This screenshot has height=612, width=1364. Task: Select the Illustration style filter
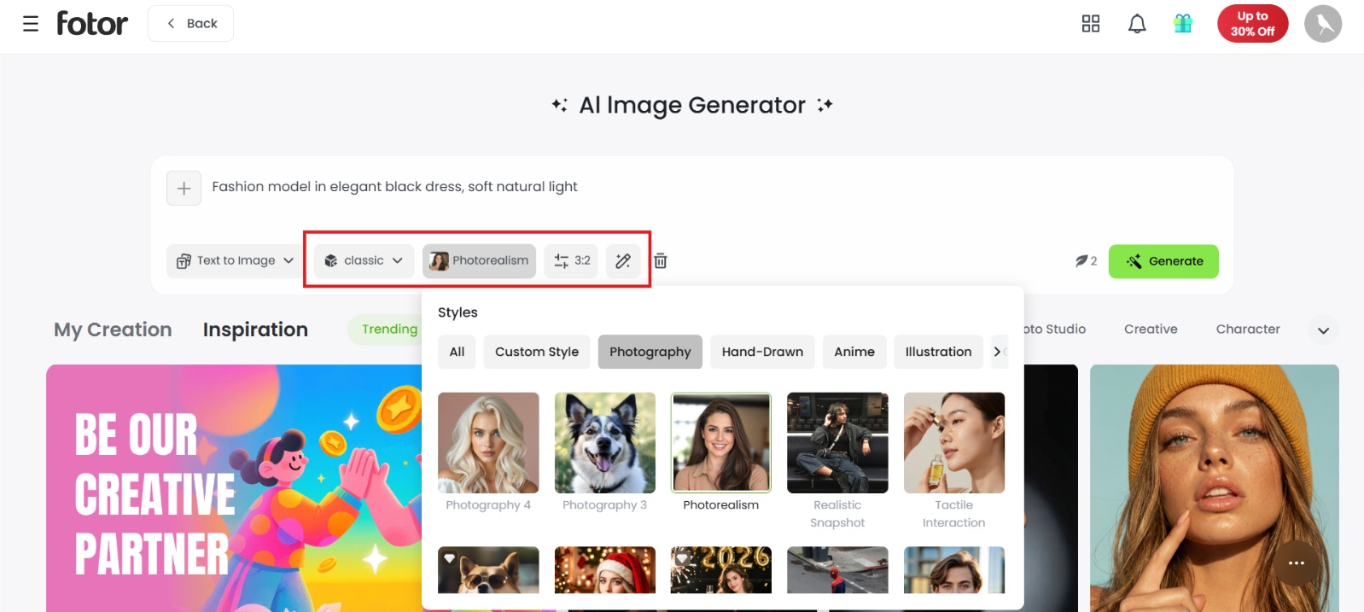click(x=938, y=352)
